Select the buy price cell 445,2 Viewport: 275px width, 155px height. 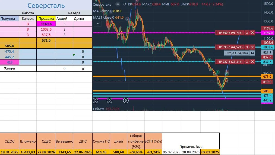tap(10, 57)
